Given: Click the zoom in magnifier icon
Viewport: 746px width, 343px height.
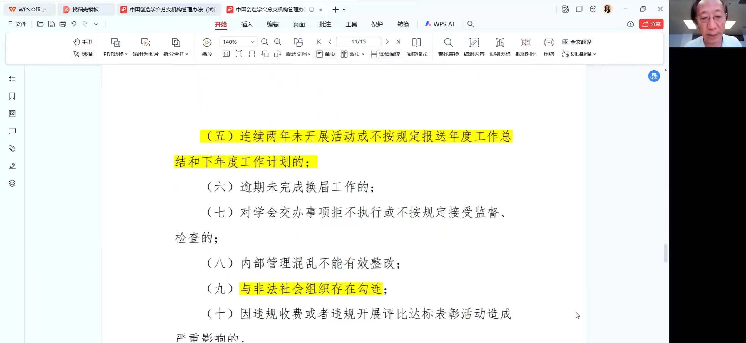Looking at the screenshot, I should pyautogui.click(x=277, y=42).
